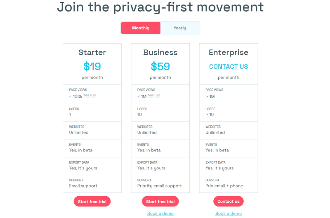Viewport: 330px width, 218px height.
Task: Click Prio email + phone support text
Action: [x=224, y=186]
